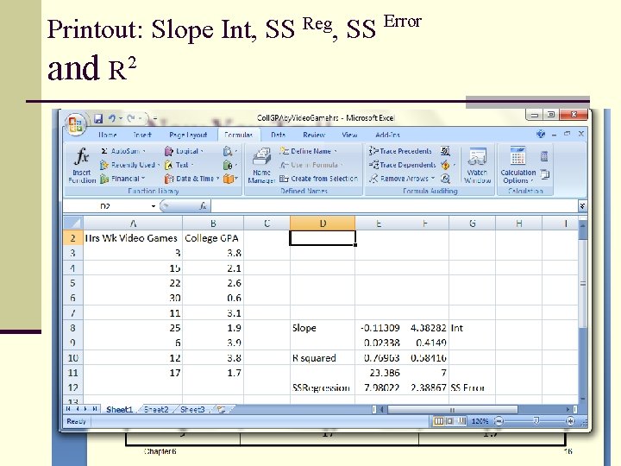621x466 pixels.
Task: Select the slope value -0.11309 cell
Action: point(379,328)
